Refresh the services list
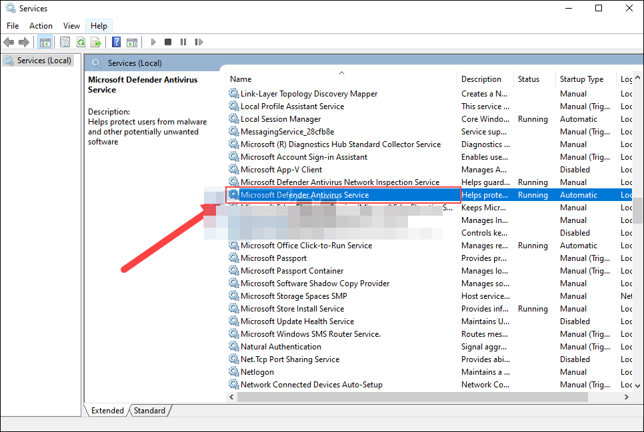This screenshot has height=432, width=644. [x=80, y=41]
